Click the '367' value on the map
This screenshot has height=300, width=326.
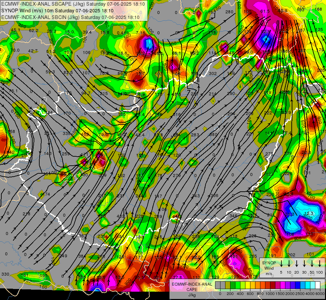pyautogui.click(x=82, y=236)
